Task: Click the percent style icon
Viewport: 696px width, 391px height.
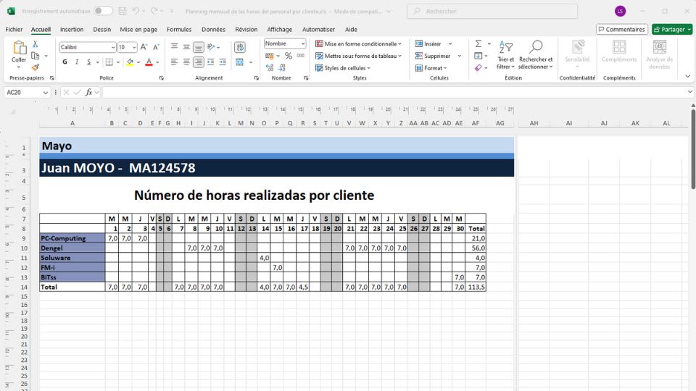Action: click(289, 56)
